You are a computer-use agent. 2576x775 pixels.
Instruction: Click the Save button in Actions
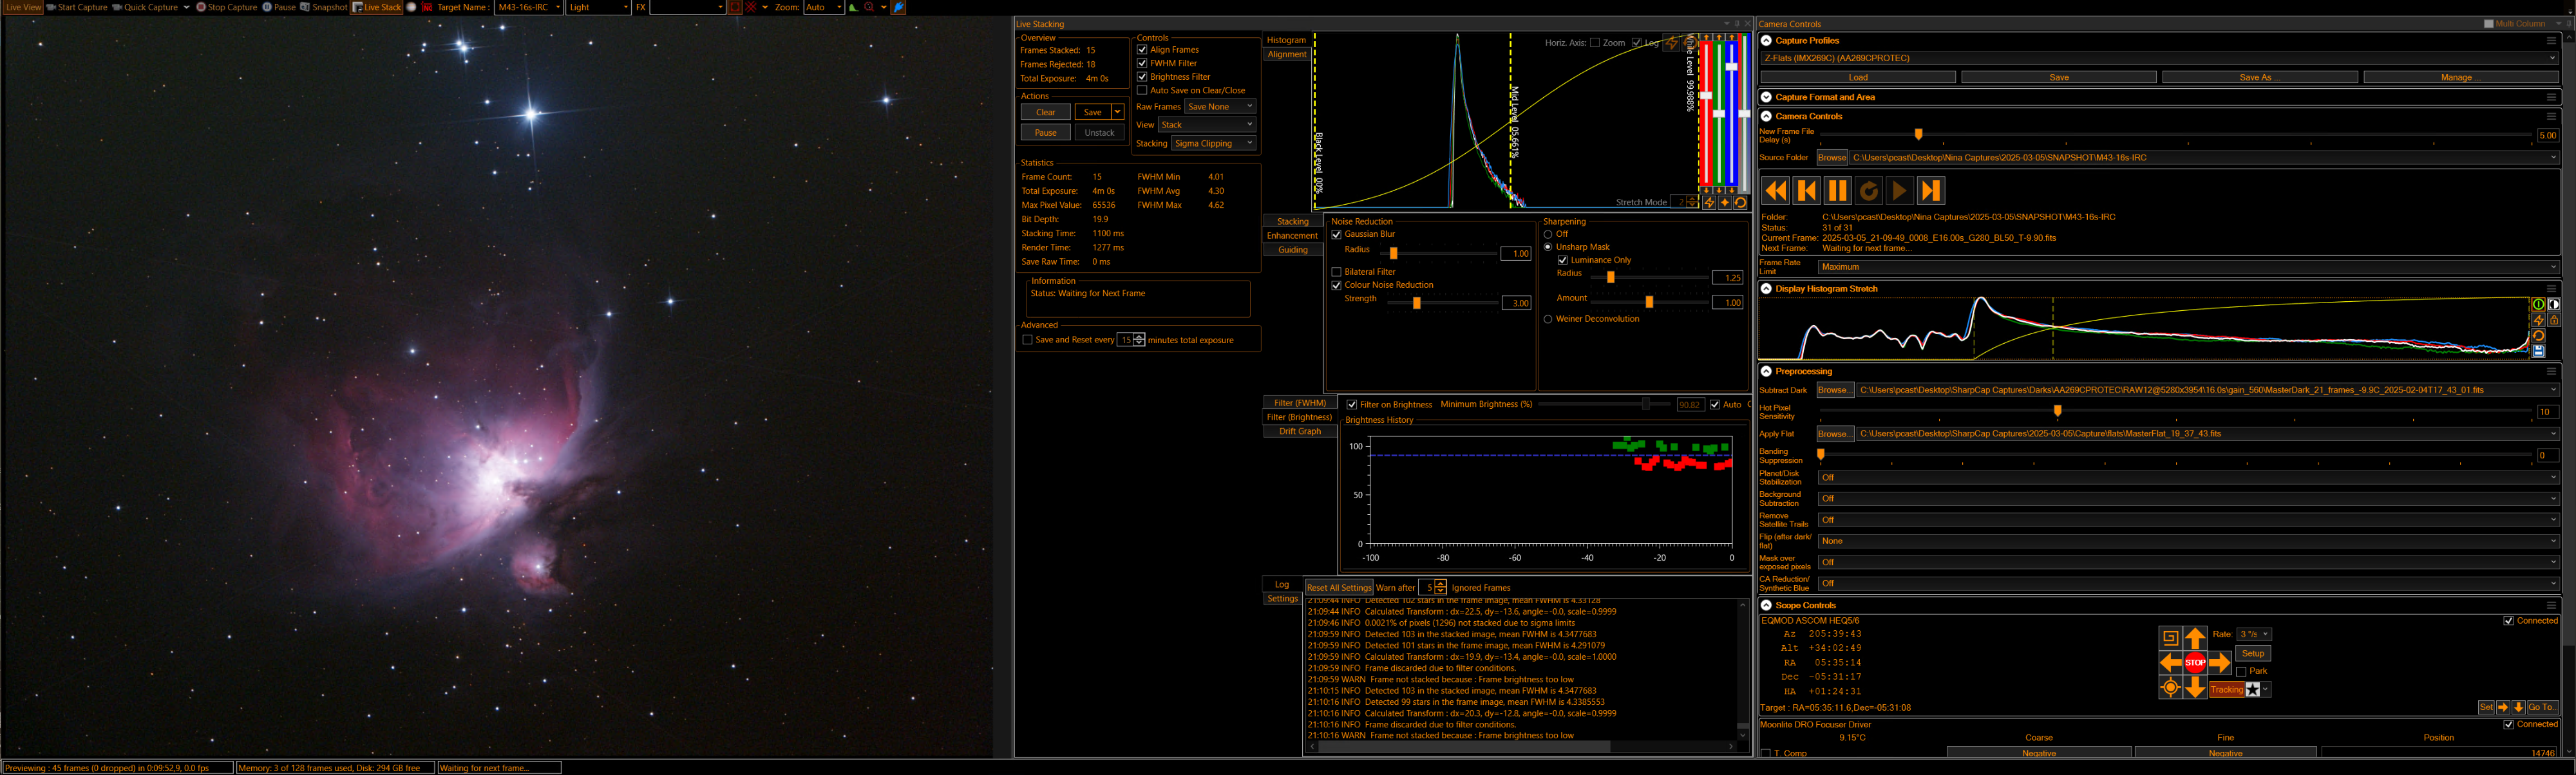coord(1093,112)
